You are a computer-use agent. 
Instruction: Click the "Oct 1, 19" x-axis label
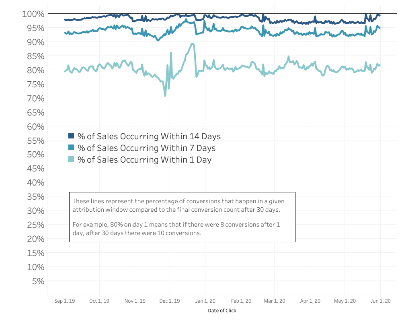99,301
